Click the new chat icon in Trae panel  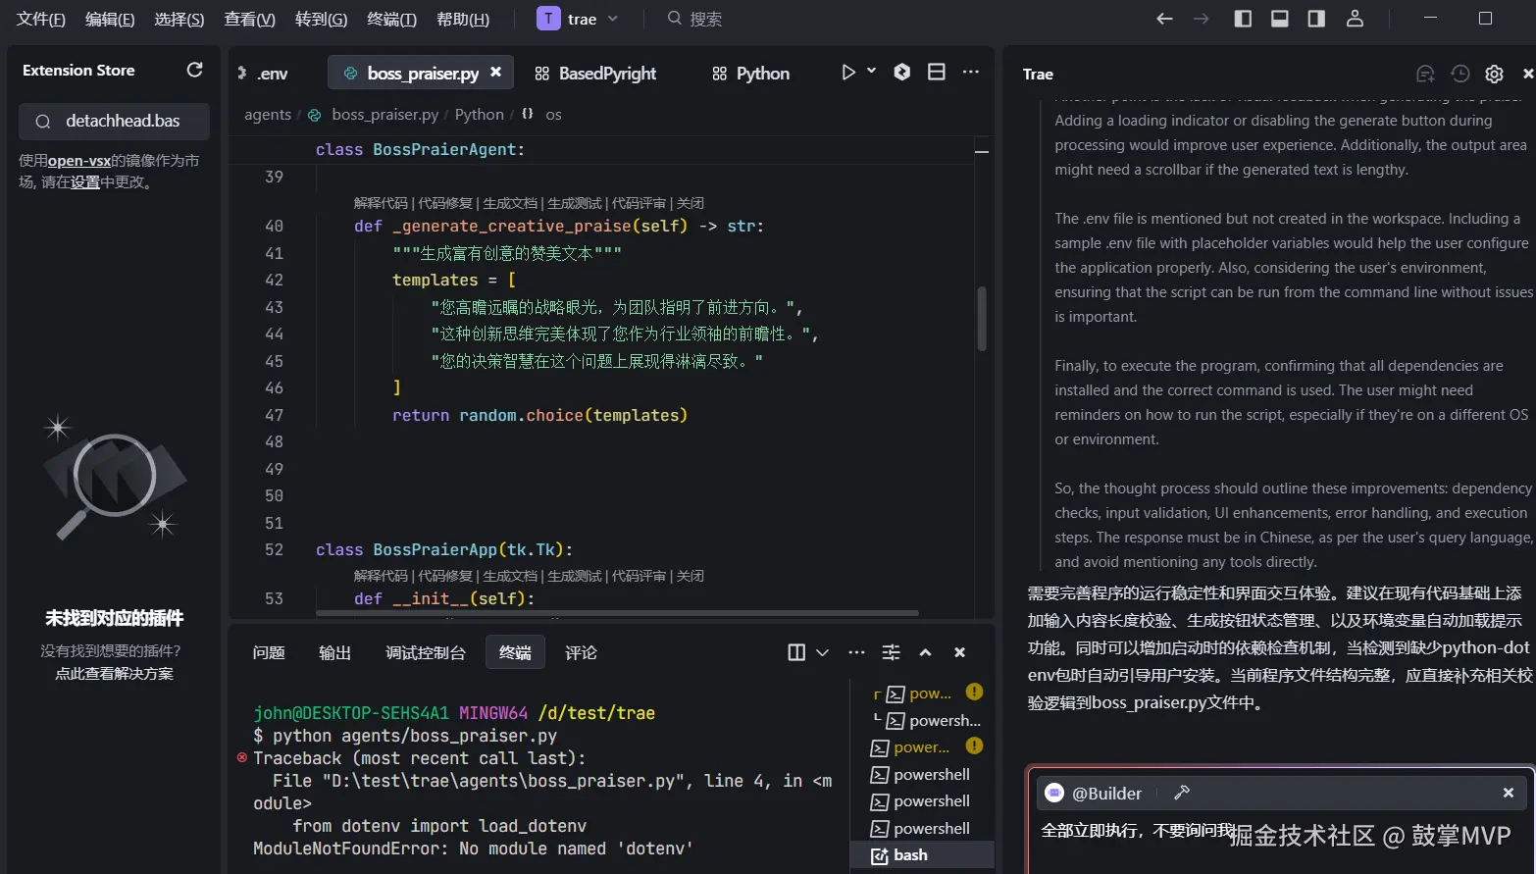(x=1425, y=74)
